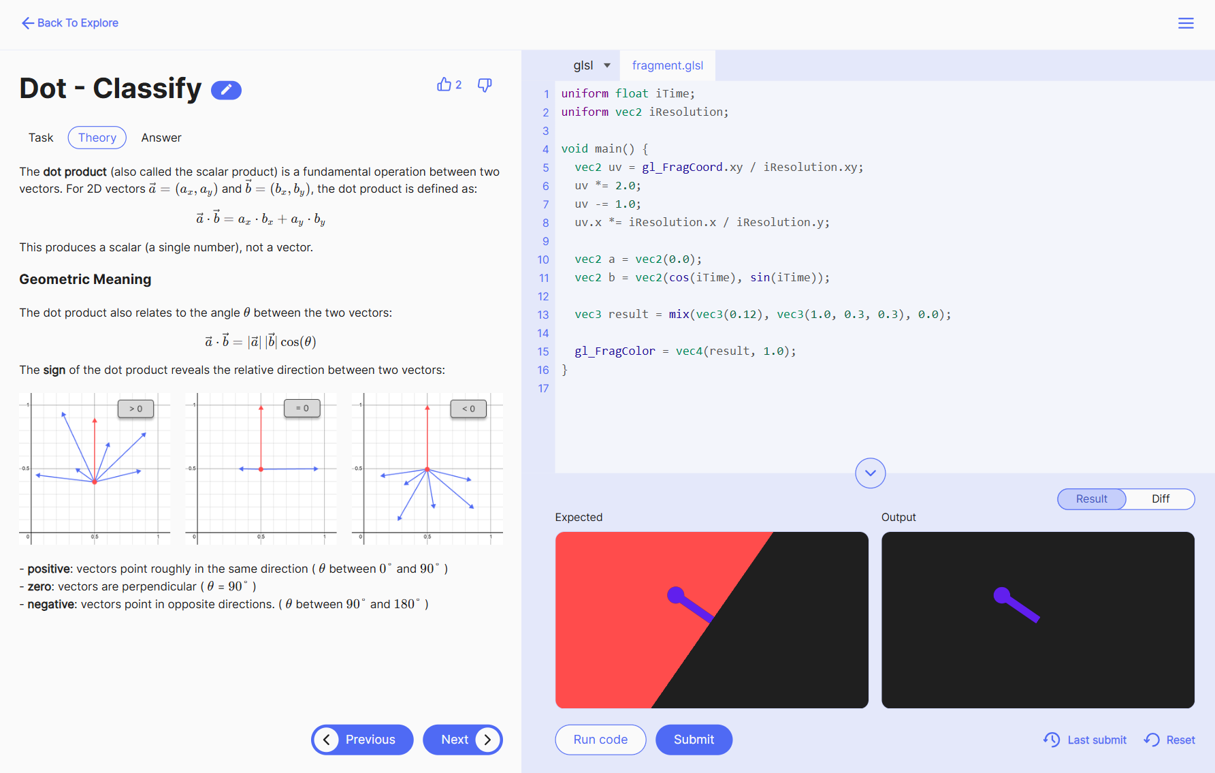This screenshot has height=773, width=1215.
Task: Click the Reset undo arrow icon
Action: [x=1152, y=740]
